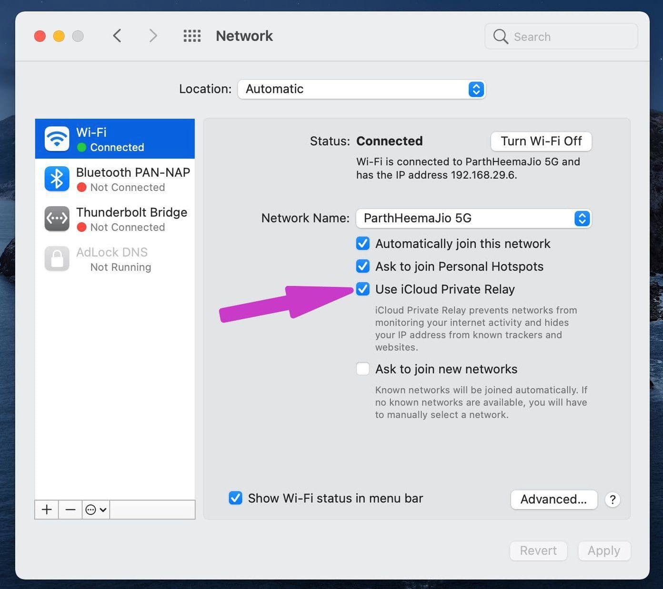The width and height of the screenshot is (663, 589).
Task: Click the Network Name label
Action: (305, 218)
